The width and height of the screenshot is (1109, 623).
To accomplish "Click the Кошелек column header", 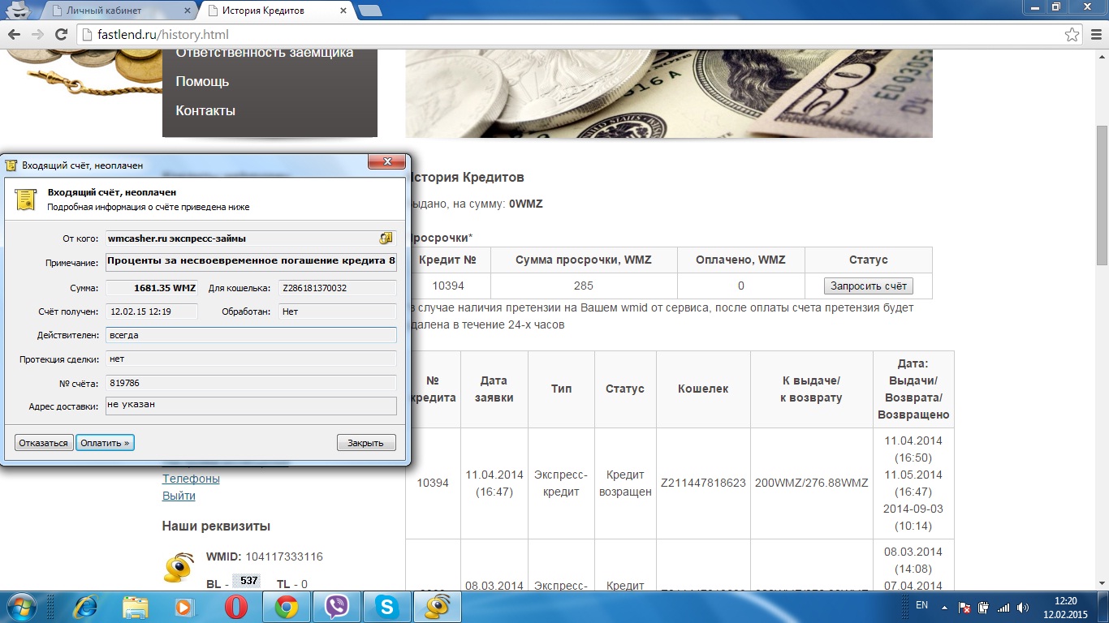I will [703, 389].
